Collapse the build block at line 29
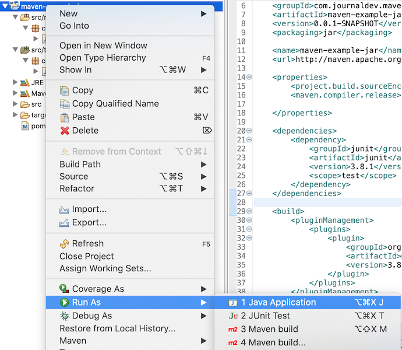This screenshot has height=350, width=402. coord(249,211)
